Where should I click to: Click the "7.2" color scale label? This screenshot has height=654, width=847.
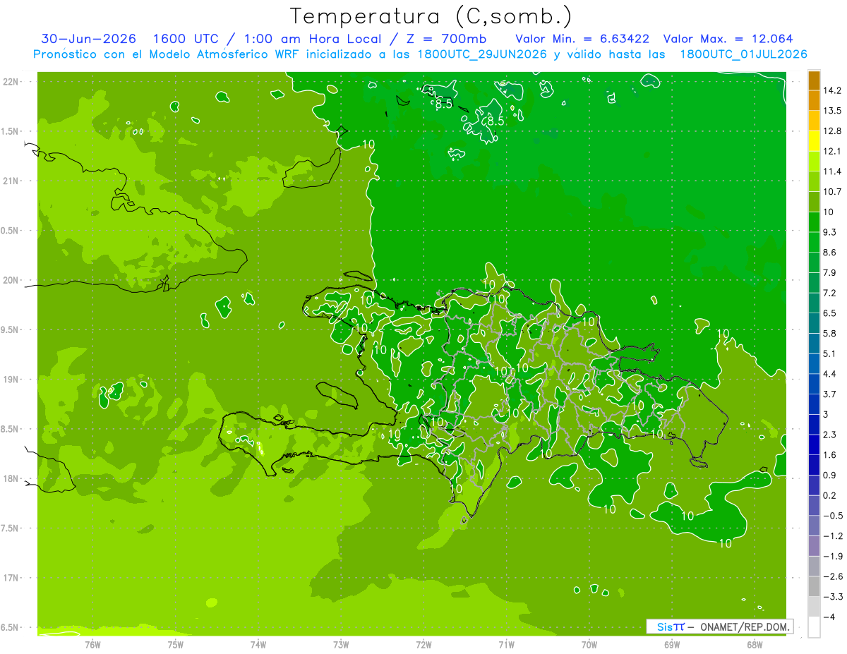point(830,293)
